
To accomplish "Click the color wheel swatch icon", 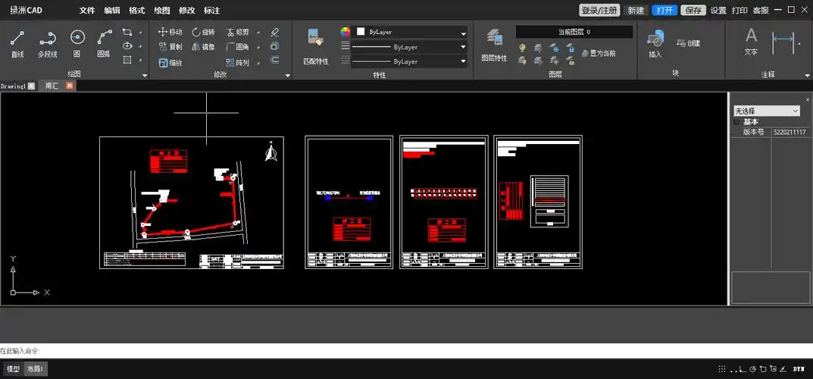I will point(346,32).
